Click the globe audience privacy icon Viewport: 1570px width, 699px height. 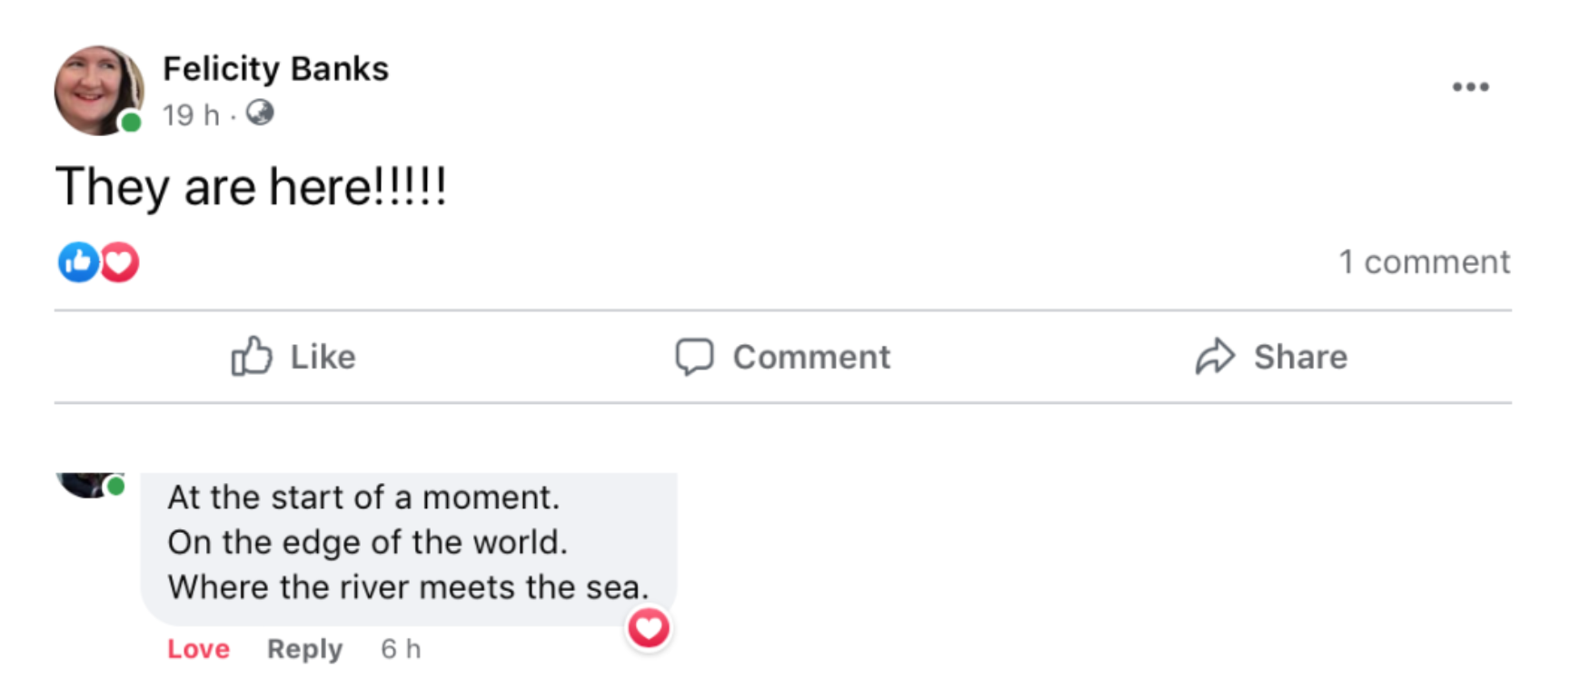click(x=260, y=113)
